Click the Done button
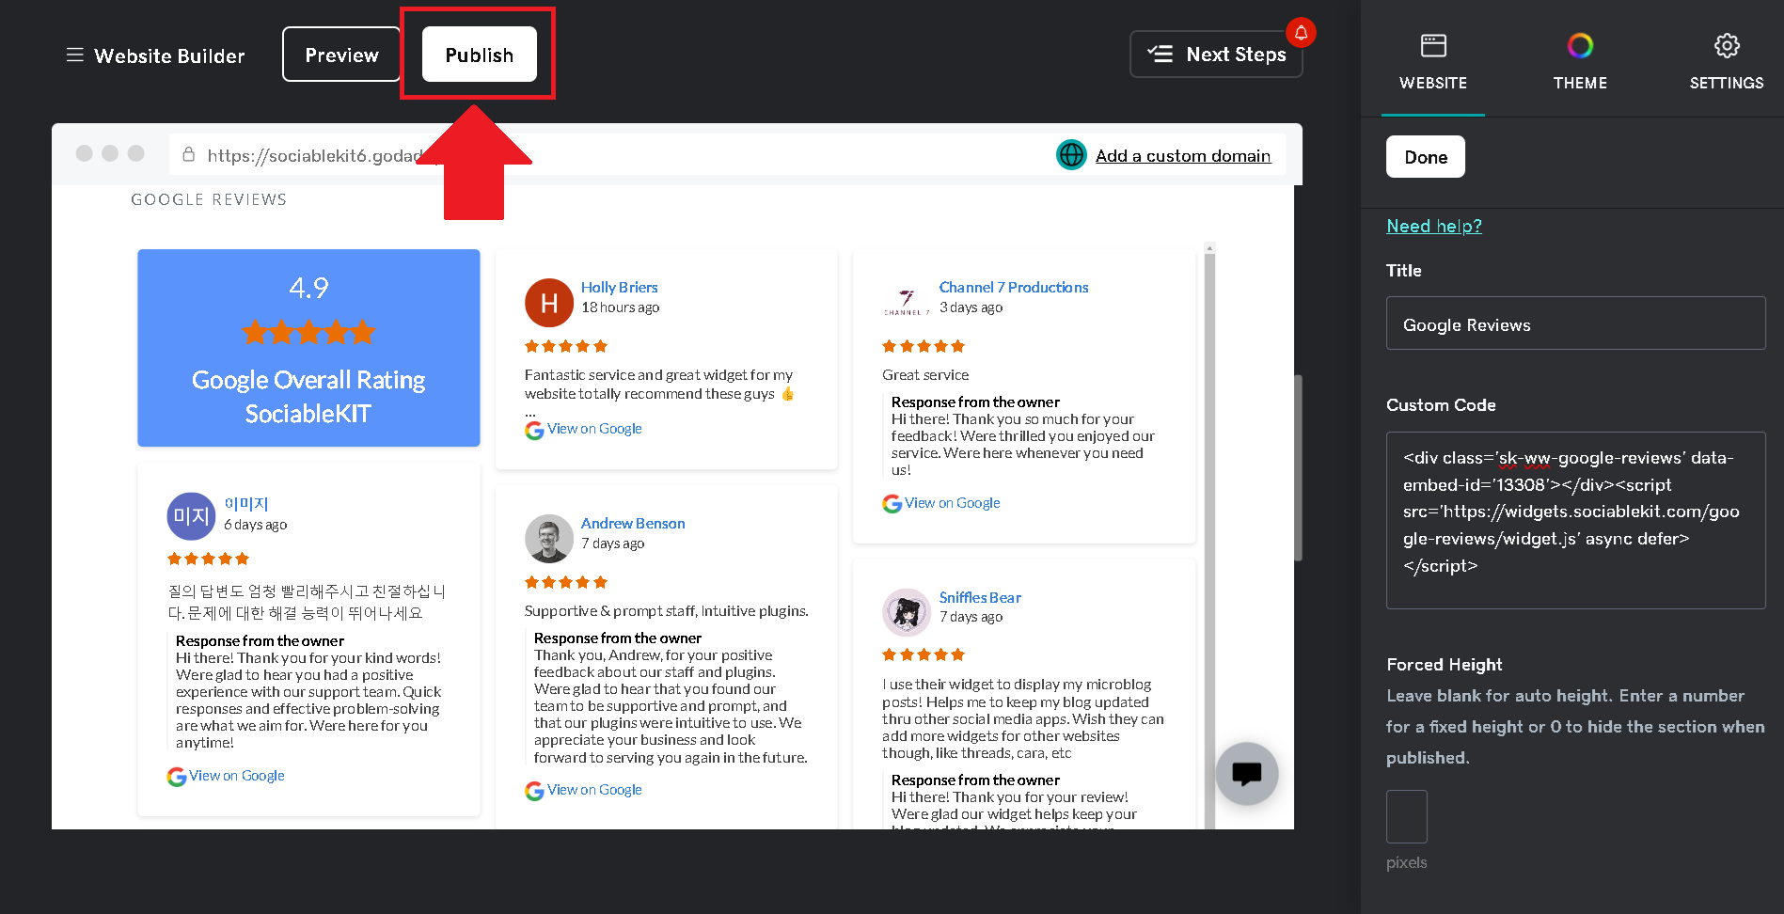Screen dimensions: 1784x914 (x=1426, y=157)
